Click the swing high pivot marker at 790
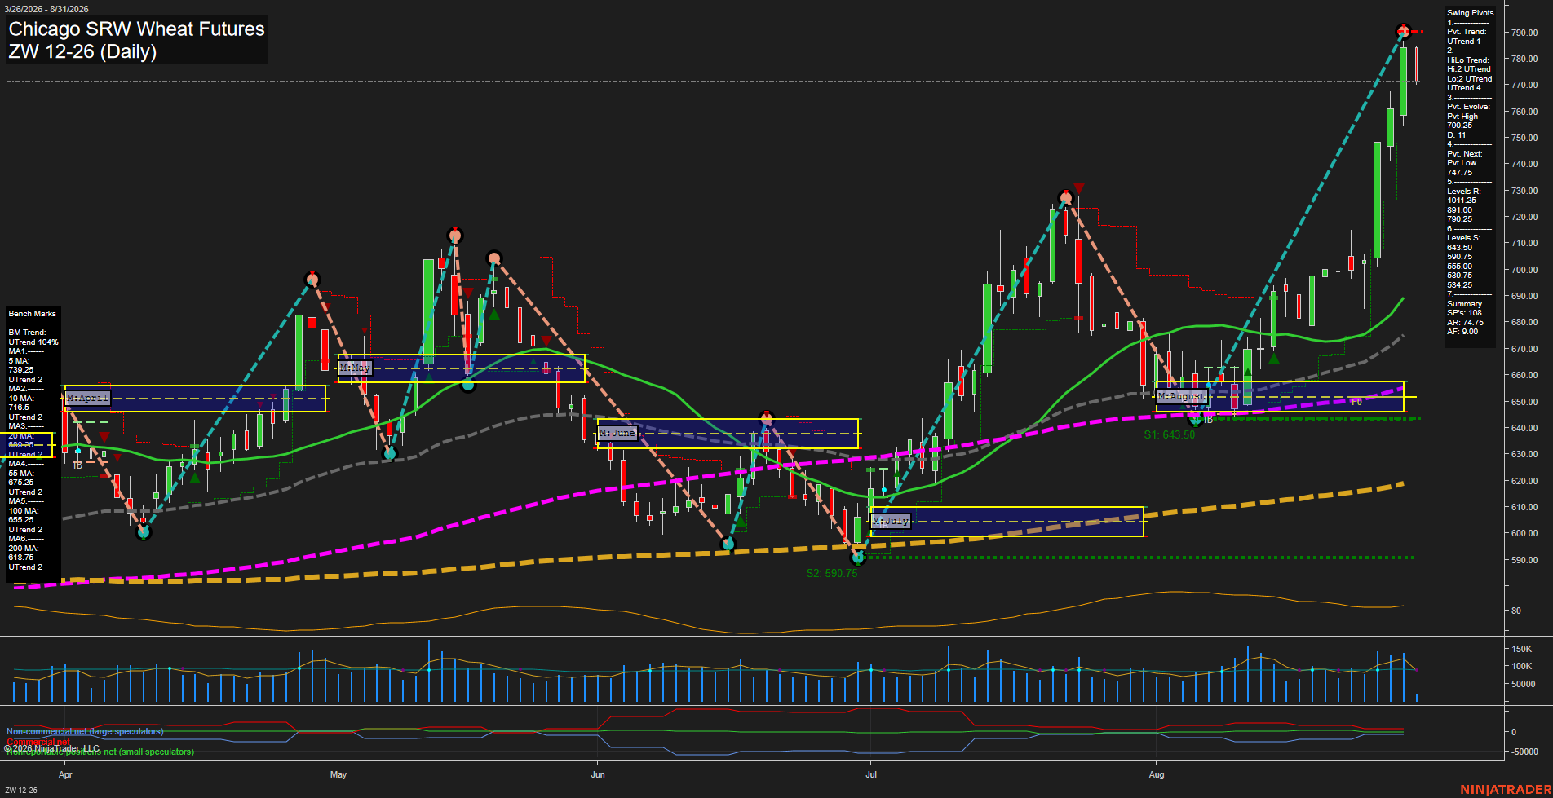The height and width of the screenshot is (798, 1553). point(1403,32)
